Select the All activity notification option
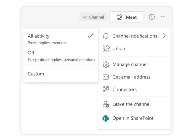The image size is (193, 140). tap(61, 39)
